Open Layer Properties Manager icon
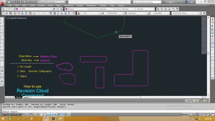The image size is (215, 121). point(3,9)
